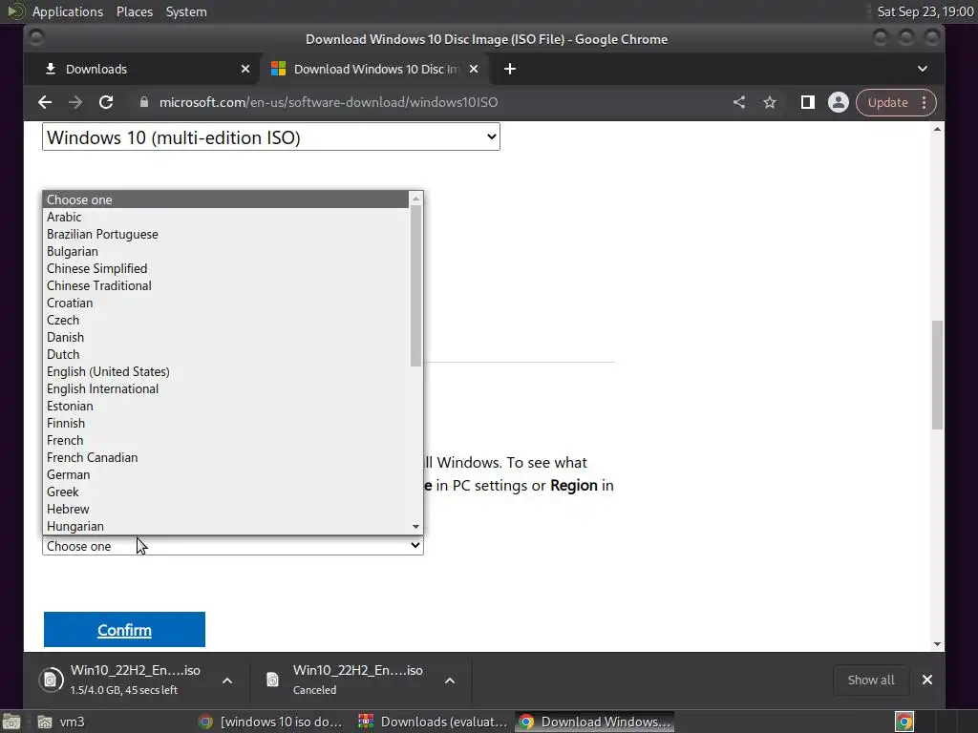Viewport: 978px width, 733px height.
Task: Open Chrome side panel icon
Action: 808,102
